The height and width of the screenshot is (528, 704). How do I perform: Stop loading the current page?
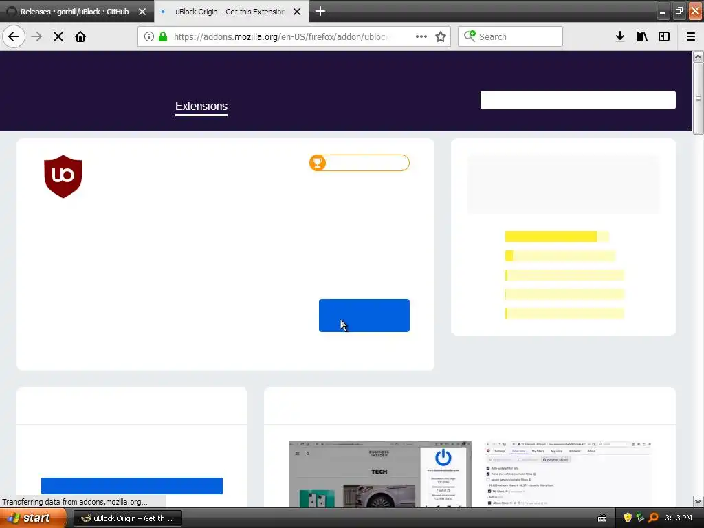click(x=58, y=36)
